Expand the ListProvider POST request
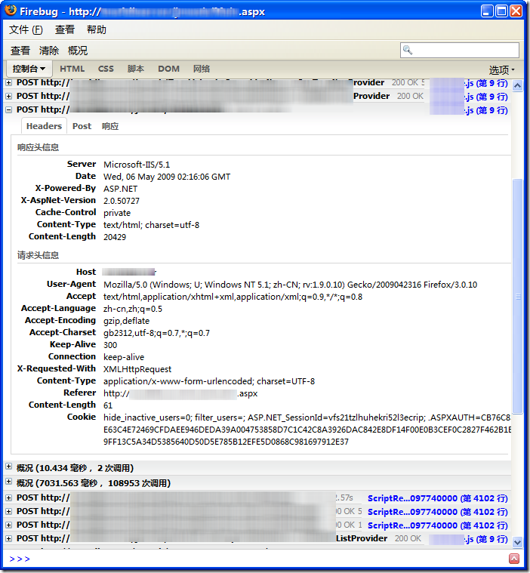The height and width of the screenshot is (573, 530). click(x=9, y=538)
